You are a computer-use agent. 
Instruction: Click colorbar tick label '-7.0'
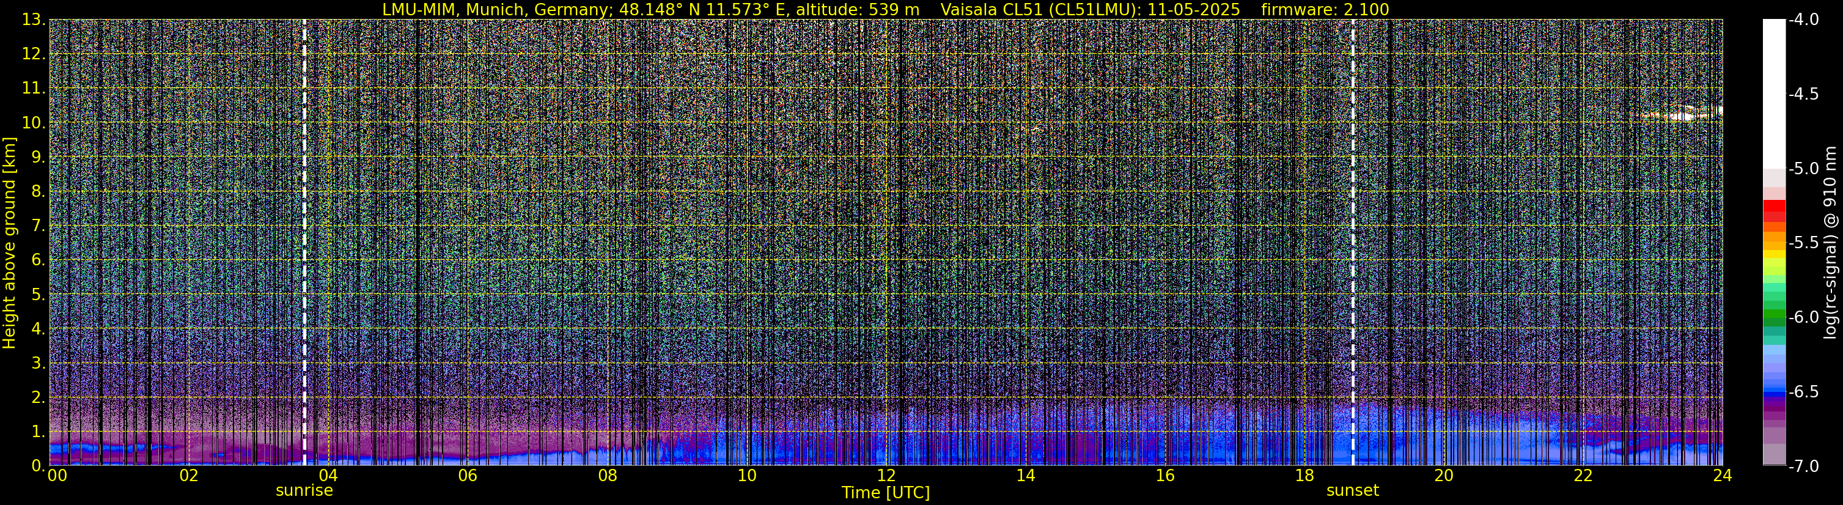(x=1804, y=466)
